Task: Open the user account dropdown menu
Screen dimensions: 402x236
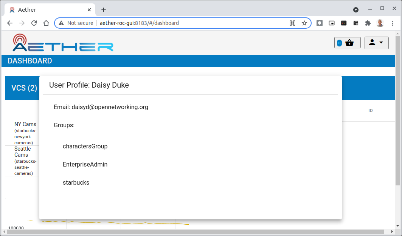Action: pos(376,43)
